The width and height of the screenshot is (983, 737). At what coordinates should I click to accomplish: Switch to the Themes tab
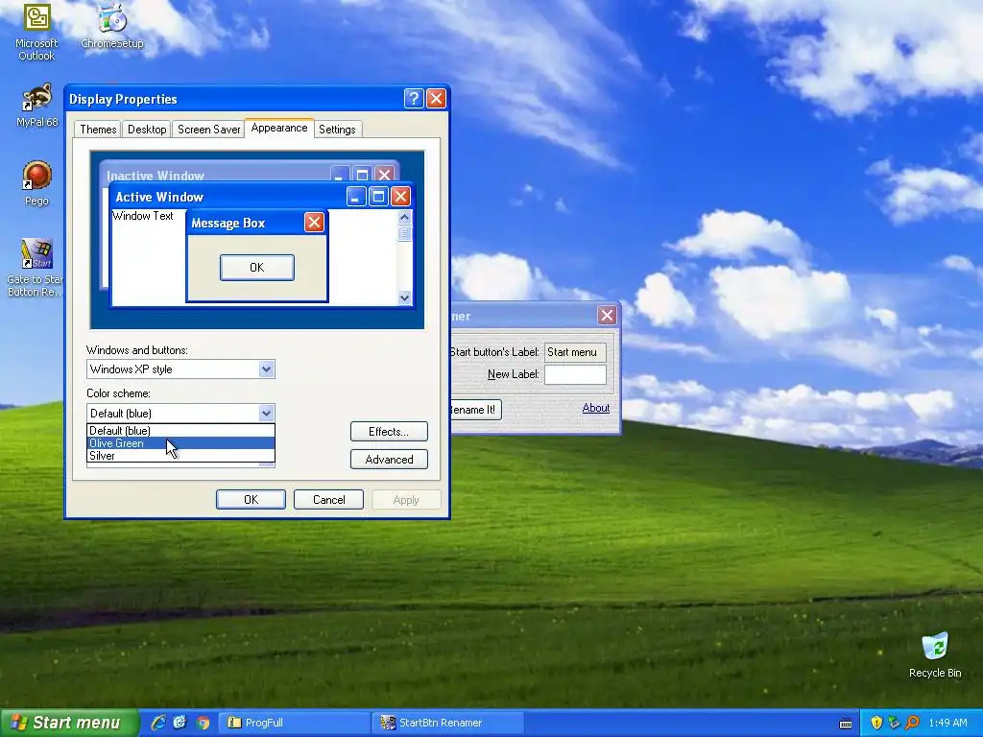pyautogui.click(x=98, y=130)
